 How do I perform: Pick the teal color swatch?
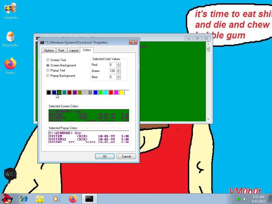[64, 92]
